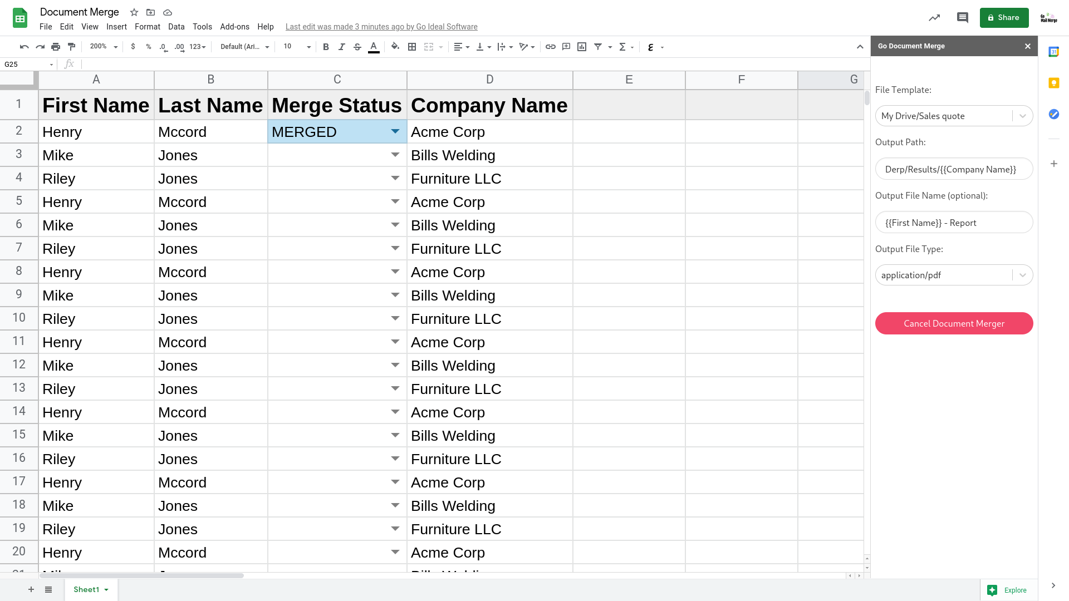Click the Bold formatting icon

[325, 47]
